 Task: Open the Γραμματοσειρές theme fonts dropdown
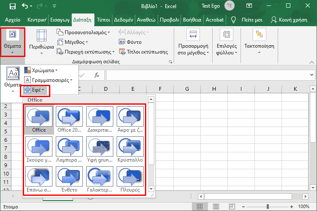48,80
